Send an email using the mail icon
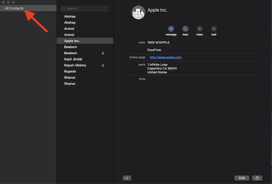 [214, 29]
